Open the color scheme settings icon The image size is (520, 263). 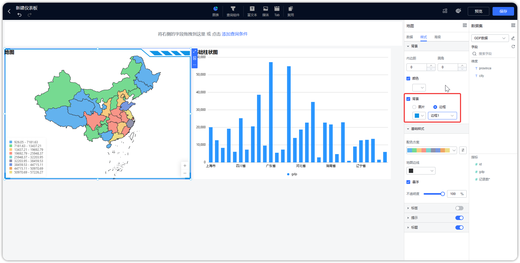tap(463, 150)
